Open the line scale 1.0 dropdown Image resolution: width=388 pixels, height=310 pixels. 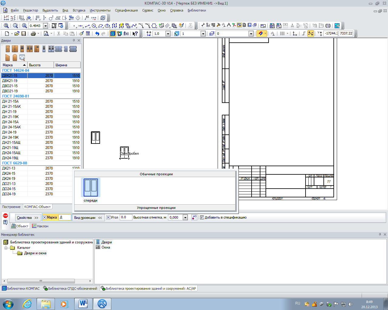coord(168,34)
